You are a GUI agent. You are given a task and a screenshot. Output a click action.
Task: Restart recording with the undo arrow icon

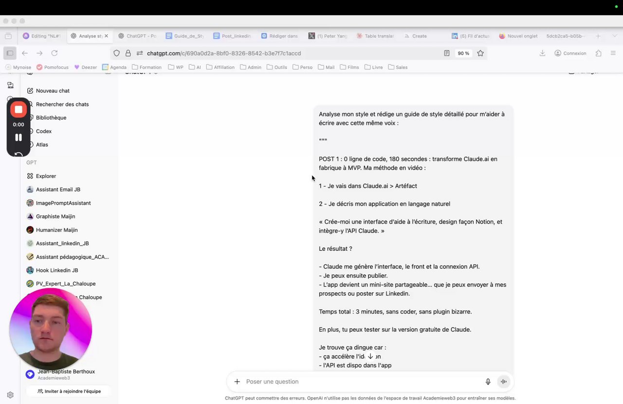pyautogui.click(x=18, y=154)
